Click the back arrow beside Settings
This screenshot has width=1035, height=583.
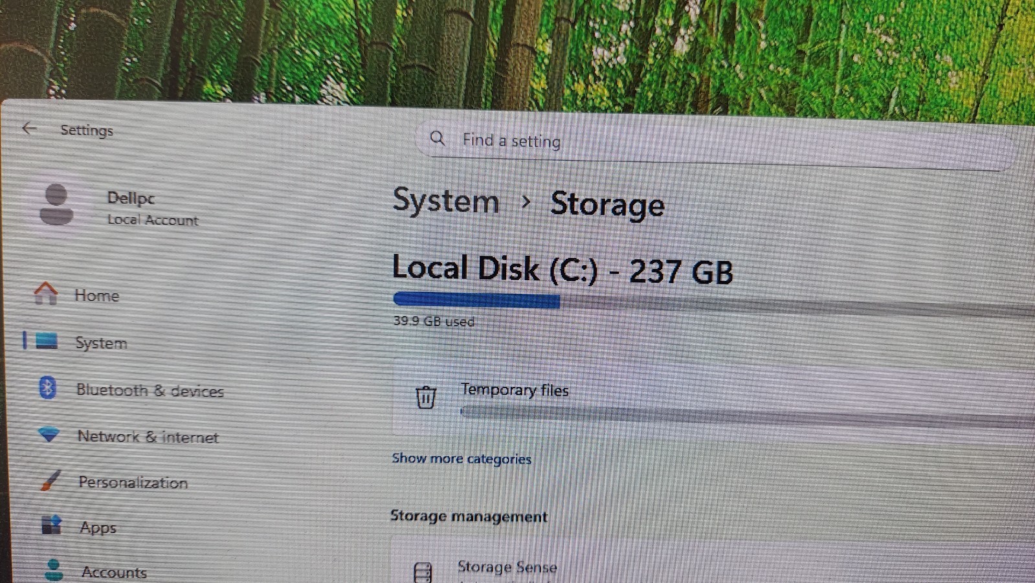click(x=28, y=128)
